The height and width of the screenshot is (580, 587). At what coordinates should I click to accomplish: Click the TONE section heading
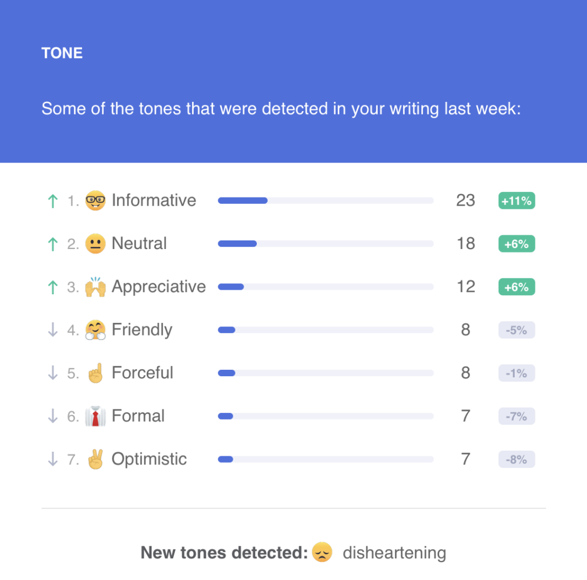pyautogui.click(x=62, y=53)
